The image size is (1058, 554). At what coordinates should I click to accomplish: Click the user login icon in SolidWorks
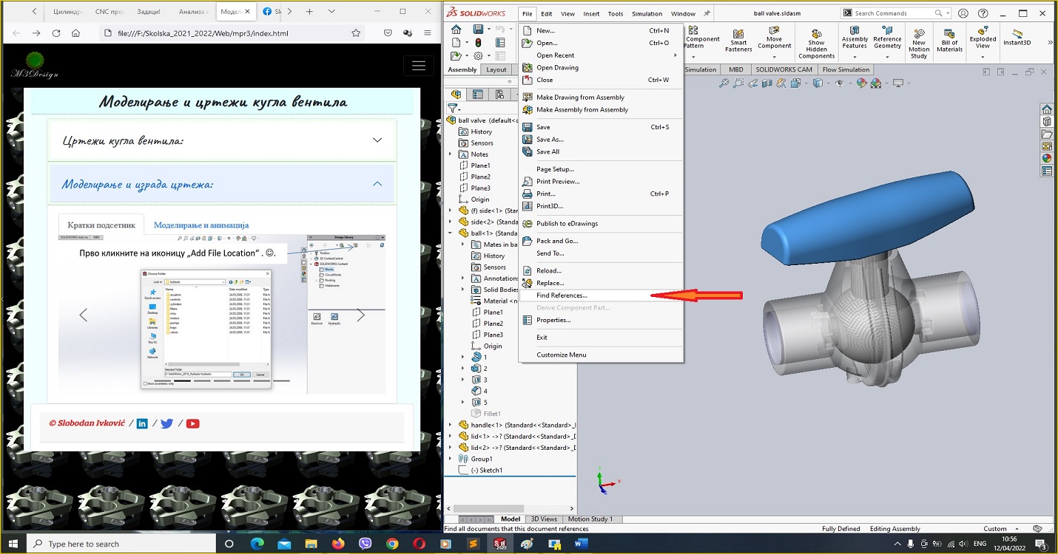coord(963,13)
